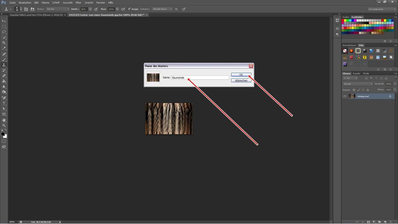Open the brush preset picker arrow
The width and height of the screenshot is (398, 224).
coord(20,9)
